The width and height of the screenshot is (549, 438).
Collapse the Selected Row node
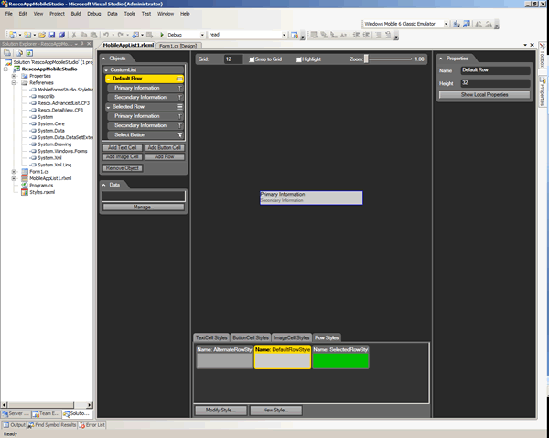click(x=109, y=107)
